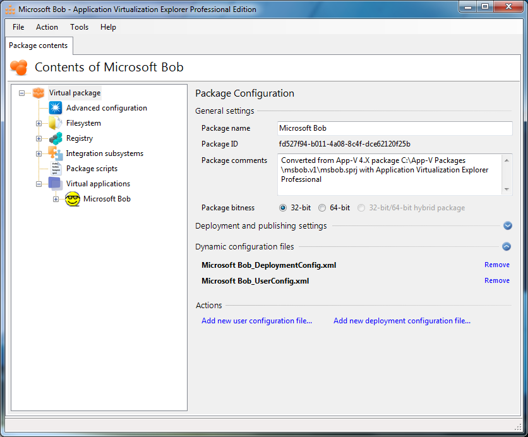This screenshot has height=437, width=528.
Task: Click the Virtual package root icon
Action: pyautogui.click(x=39, y=93)
